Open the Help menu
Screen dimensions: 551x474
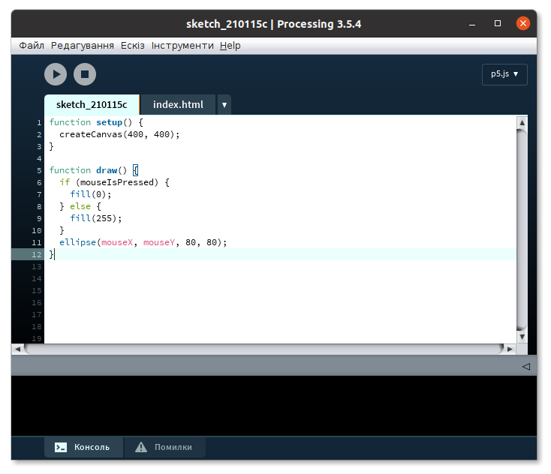tap(230, 46)
